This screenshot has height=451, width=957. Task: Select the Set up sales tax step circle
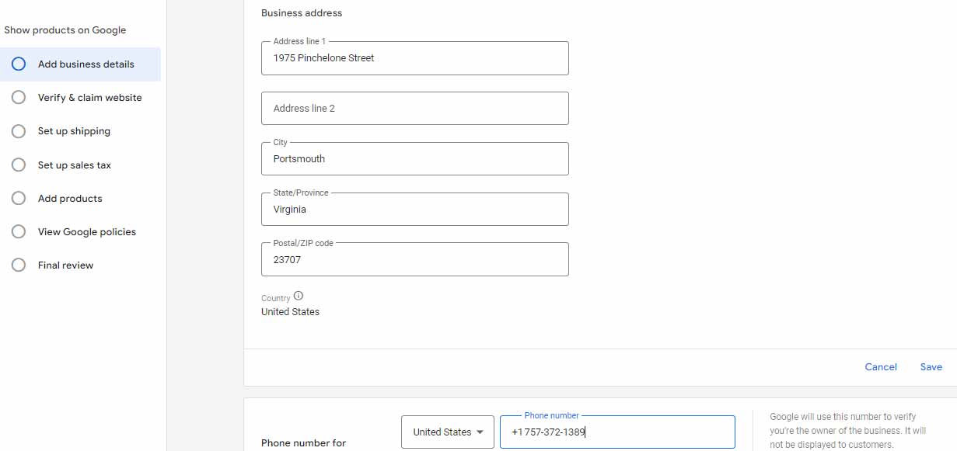[19, 165]
